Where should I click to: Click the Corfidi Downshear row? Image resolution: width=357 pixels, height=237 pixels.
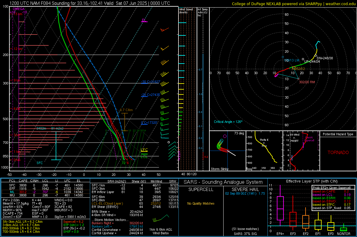tap(117, 230)
